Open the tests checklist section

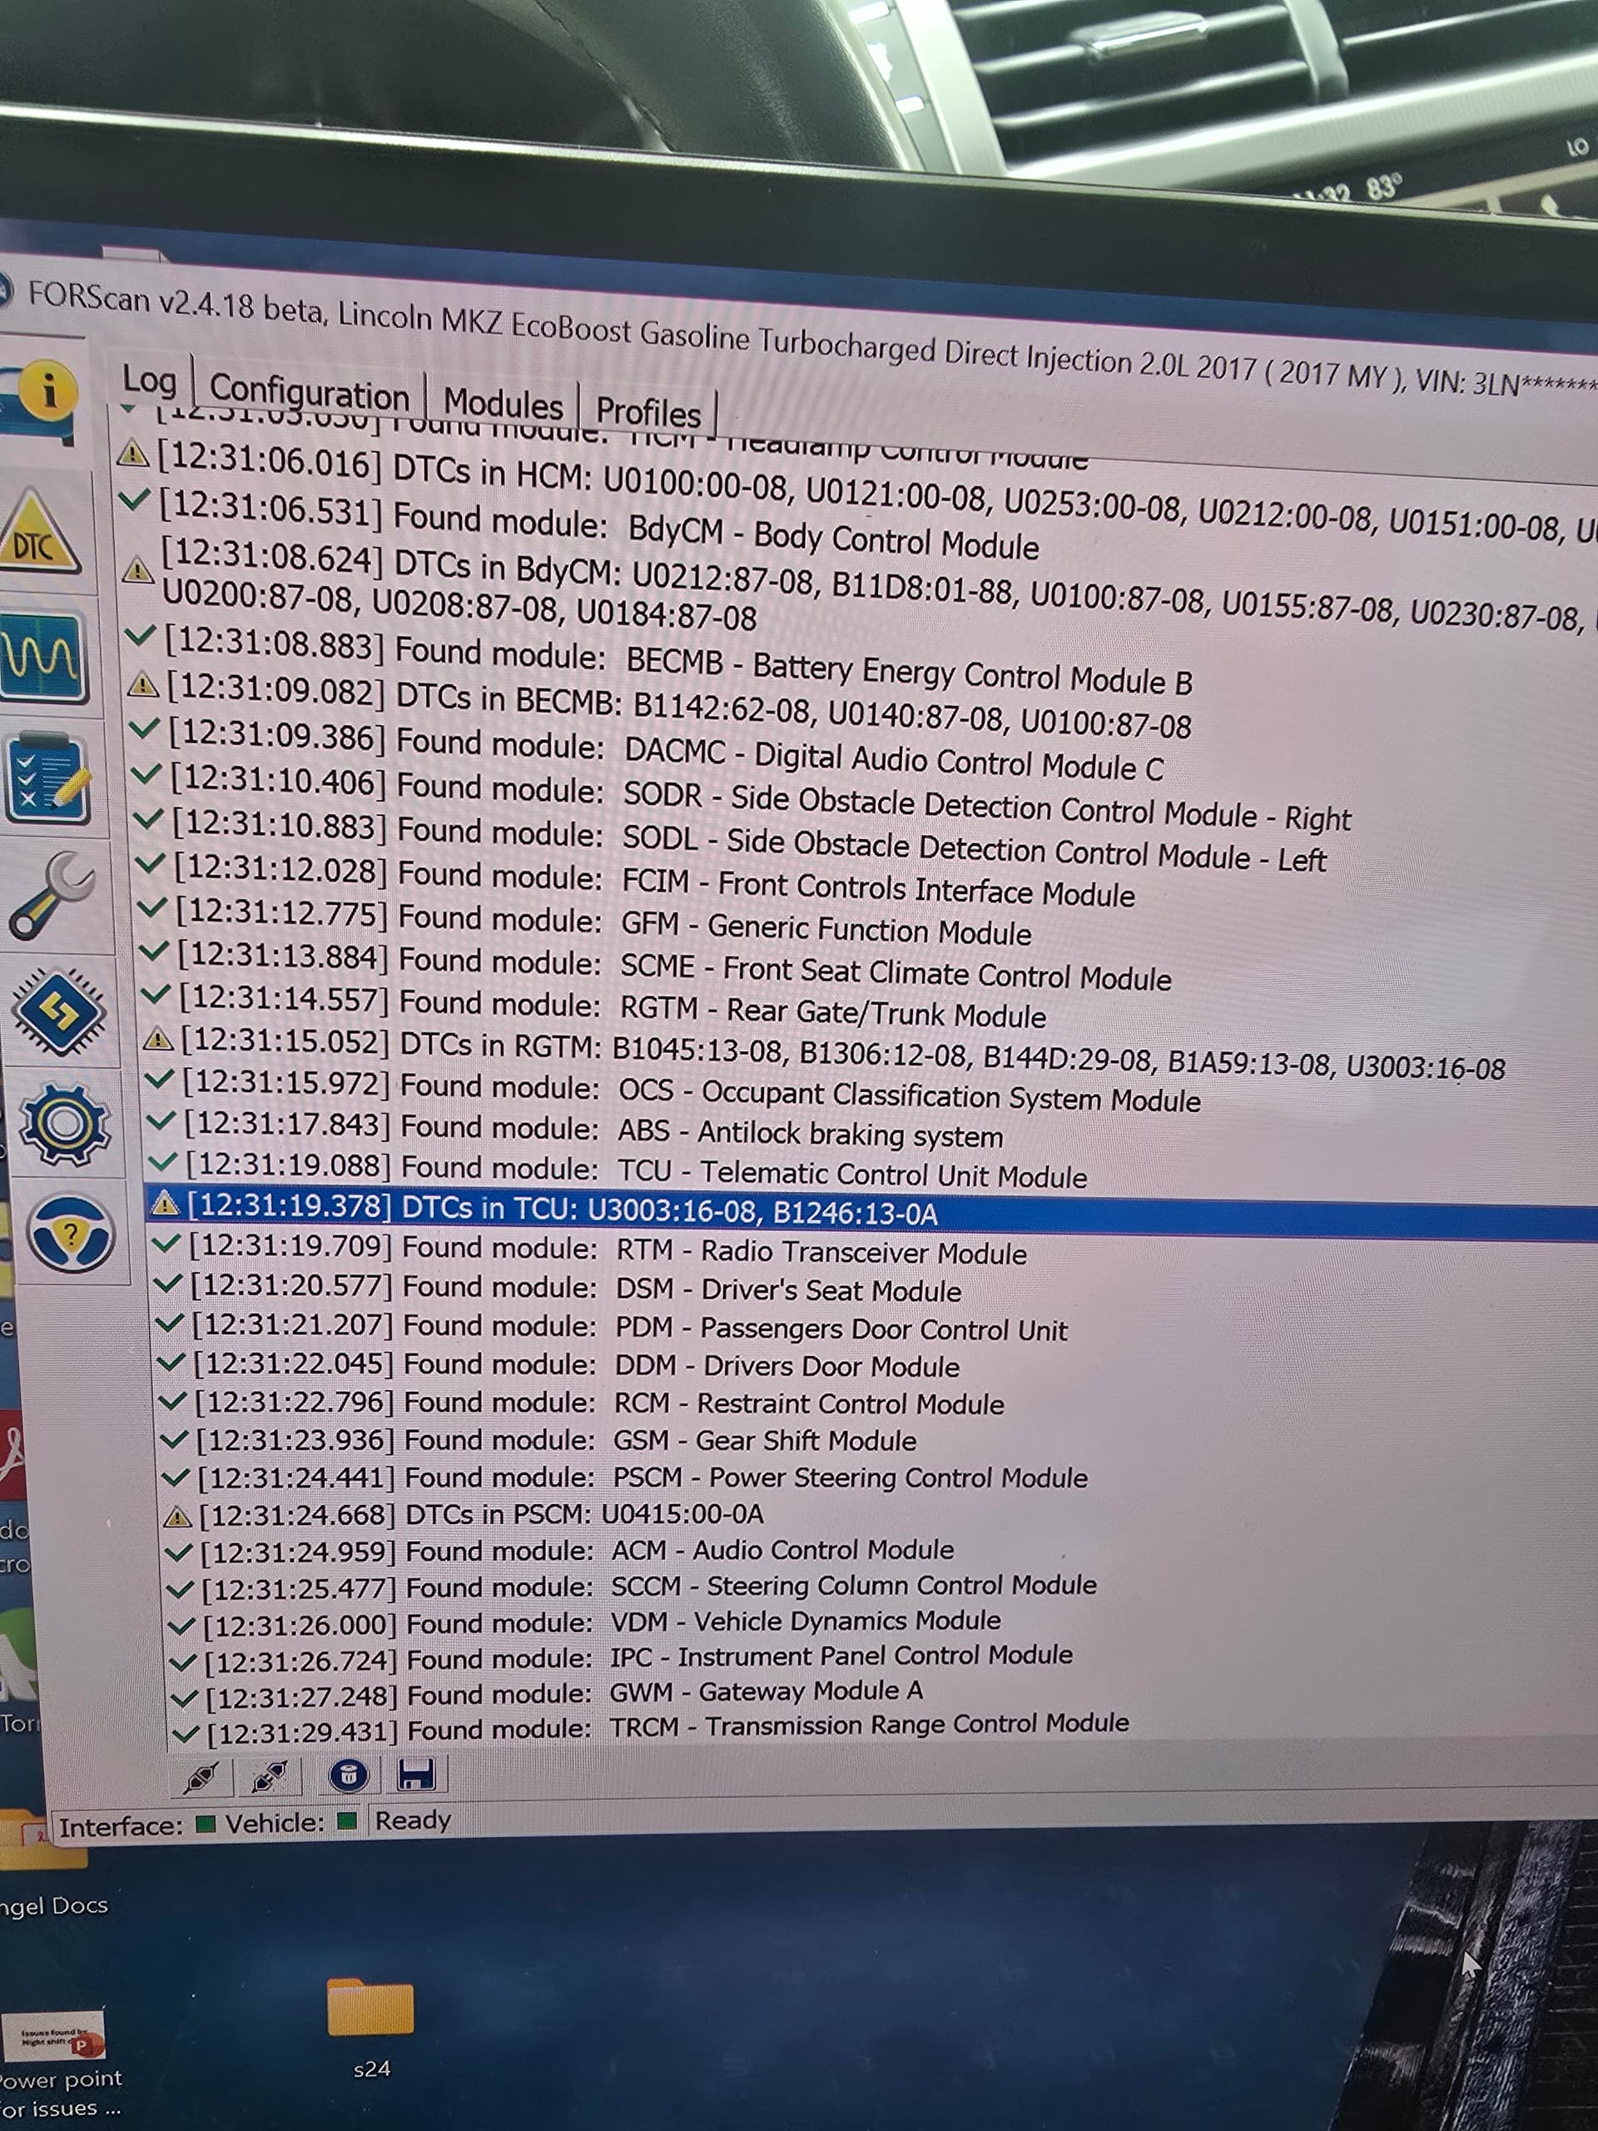(x=49, y=779)
